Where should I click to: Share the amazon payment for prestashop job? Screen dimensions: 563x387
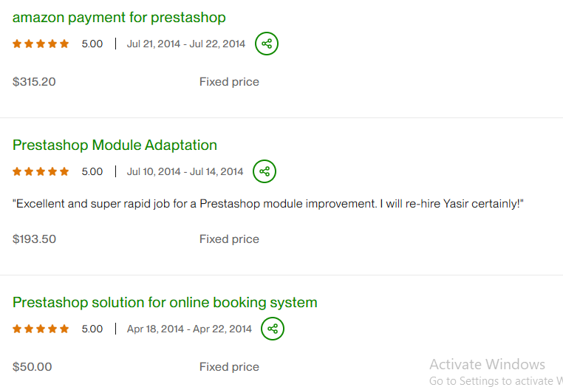pos(267,44)
